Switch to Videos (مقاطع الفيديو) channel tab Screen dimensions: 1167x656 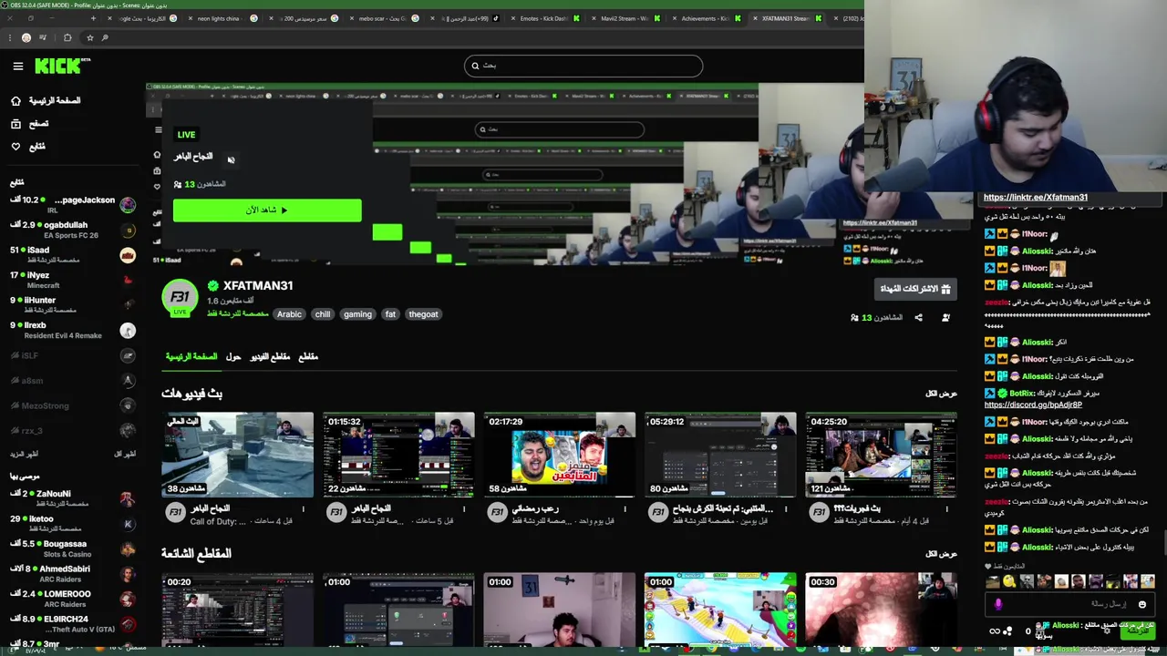click(270, 357)
